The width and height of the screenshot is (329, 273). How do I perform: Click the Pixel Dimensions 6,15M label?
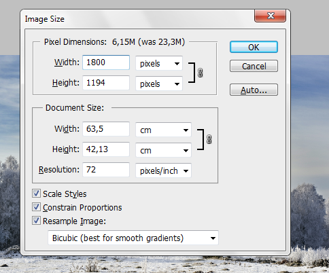(114, 42)
